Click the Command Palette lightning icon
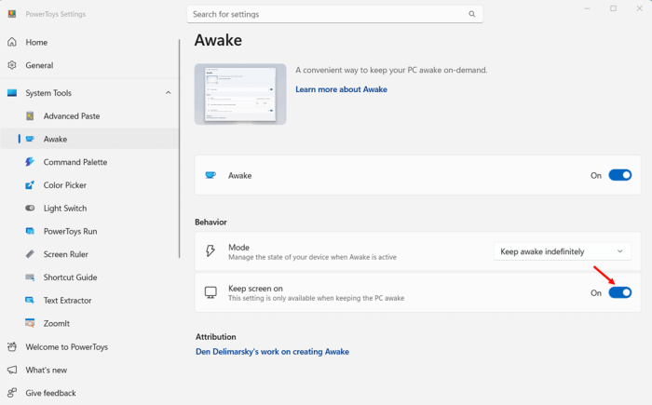652x405 pixels. click(30, 162)
